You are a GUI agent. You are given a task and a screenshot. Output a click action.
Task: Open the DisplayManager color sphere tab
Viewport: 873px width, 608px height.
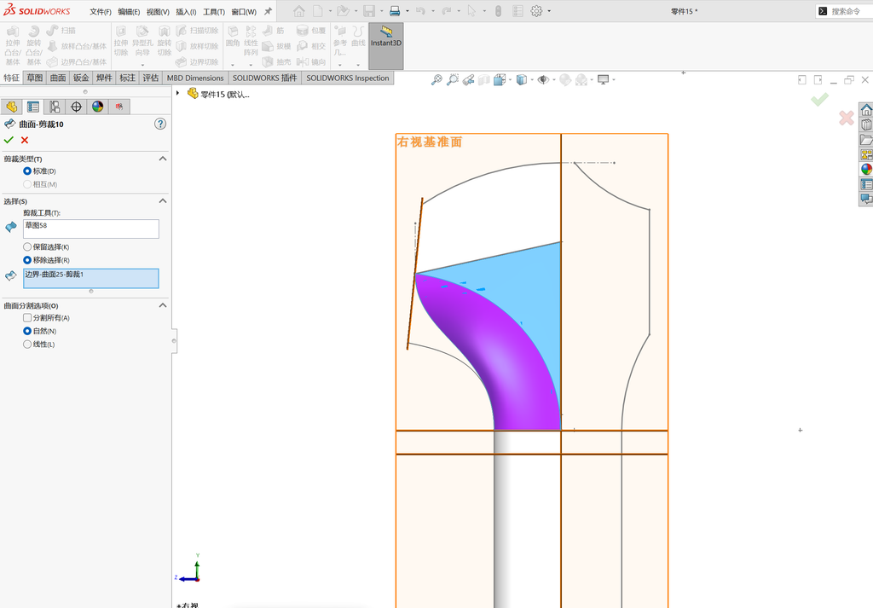pyautogui.click(x=98, y=107)
